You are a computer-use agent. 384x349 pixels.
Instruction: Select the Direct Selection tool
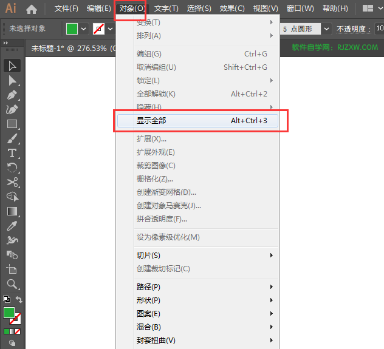click(x=12, y=81)
